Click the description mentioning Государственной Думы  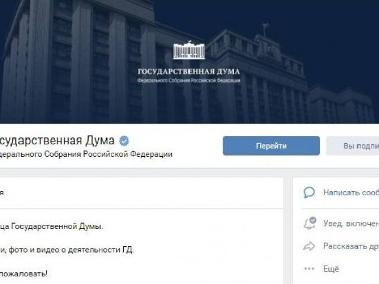tap(52, 227)
